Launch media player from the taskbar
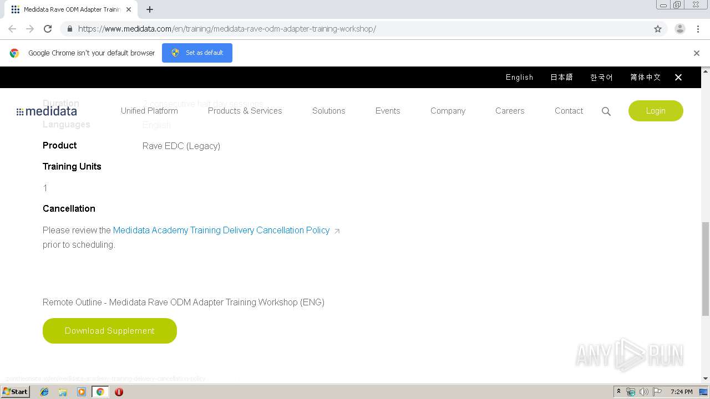Screen dimensions: 710x399 click(x=82, y=392)
